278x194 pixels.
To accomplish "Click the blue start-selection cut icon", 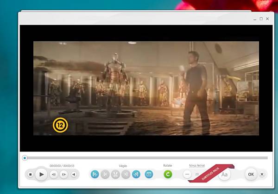I will [x=95, y=175].
